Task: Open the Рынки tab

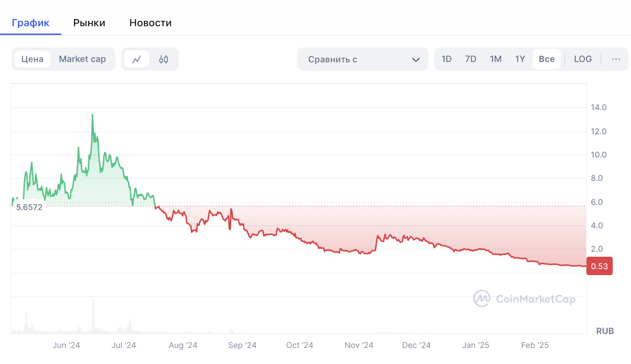Action: click(89, 23)
